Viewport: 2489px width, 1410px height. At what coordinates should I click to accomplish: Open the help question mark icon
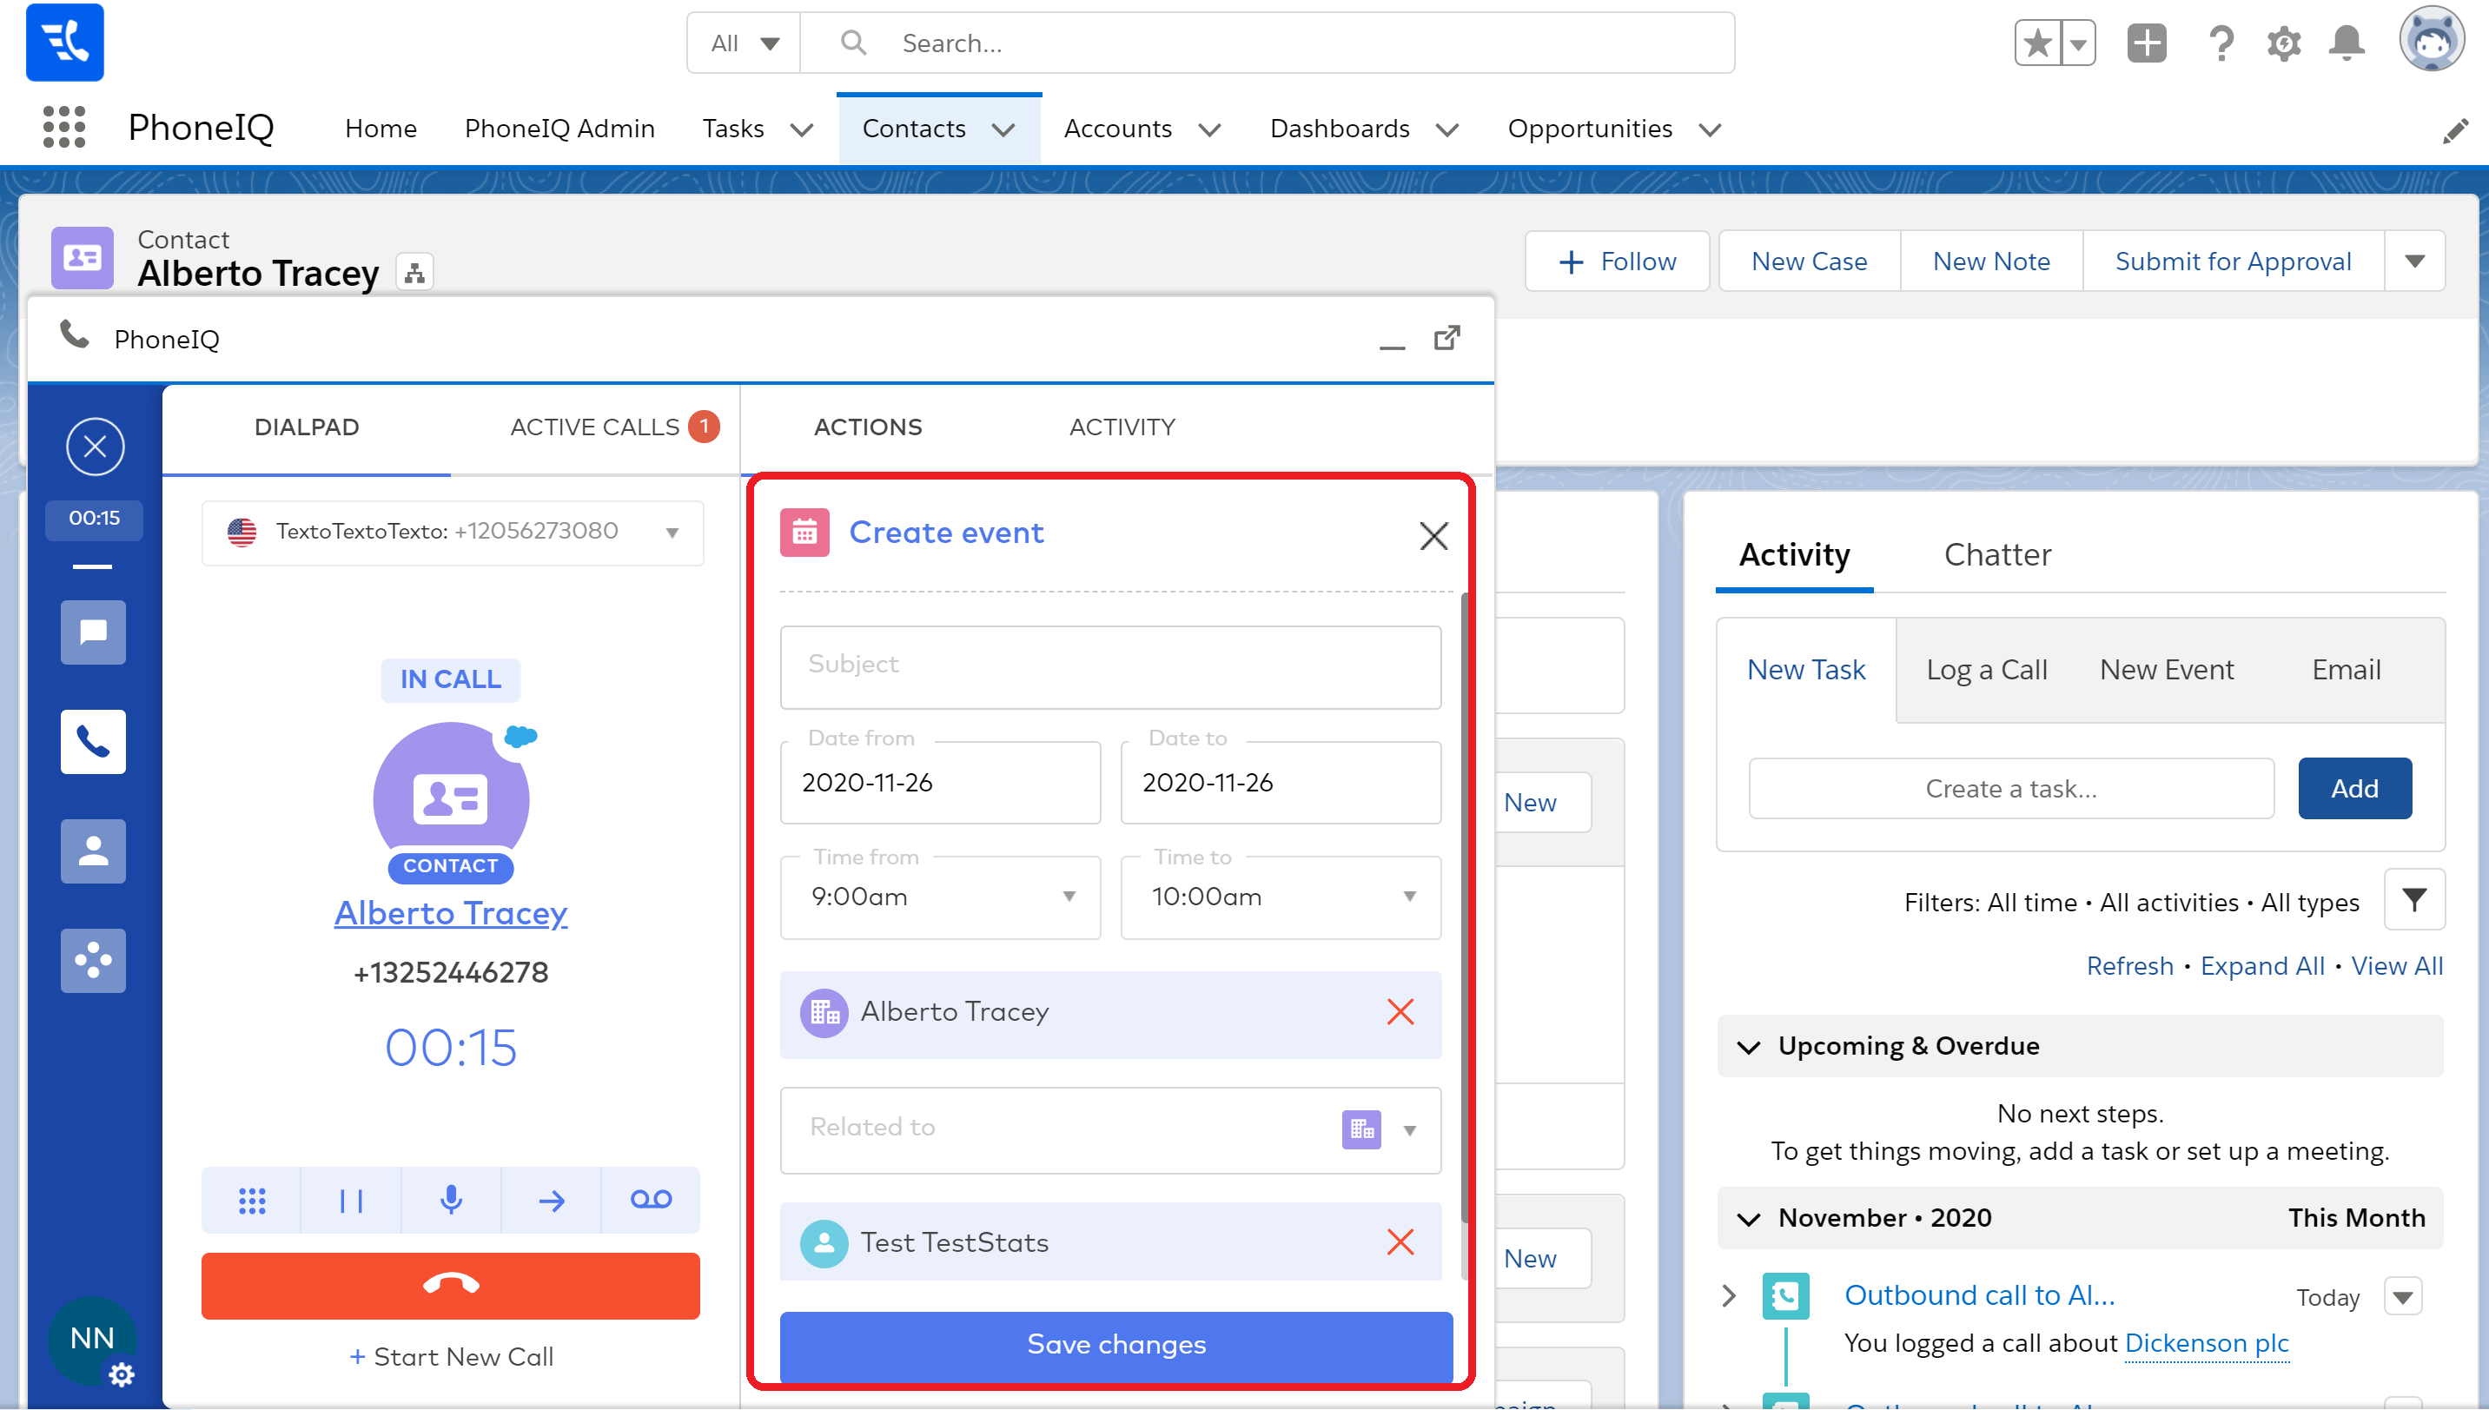coord(2221,43)
